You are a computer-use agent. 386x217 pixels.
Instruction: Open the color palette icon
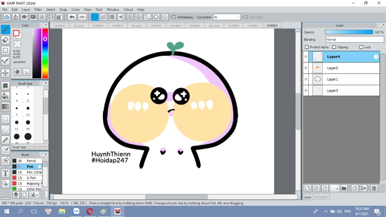[17, 72]
